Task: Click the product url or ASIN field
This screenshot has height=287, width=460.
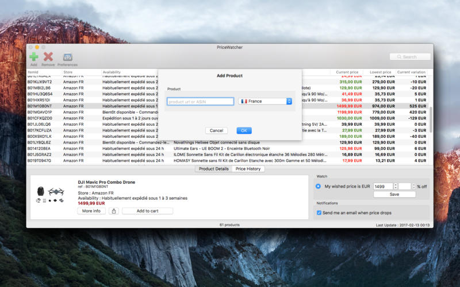Action: click(x=200, y=102)
